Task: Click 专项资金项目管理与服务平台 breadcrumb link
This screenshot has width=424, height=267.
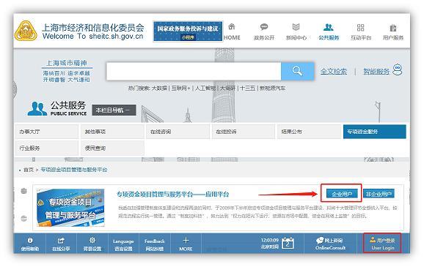Action: pyautogui.click(x=74, y=170)
